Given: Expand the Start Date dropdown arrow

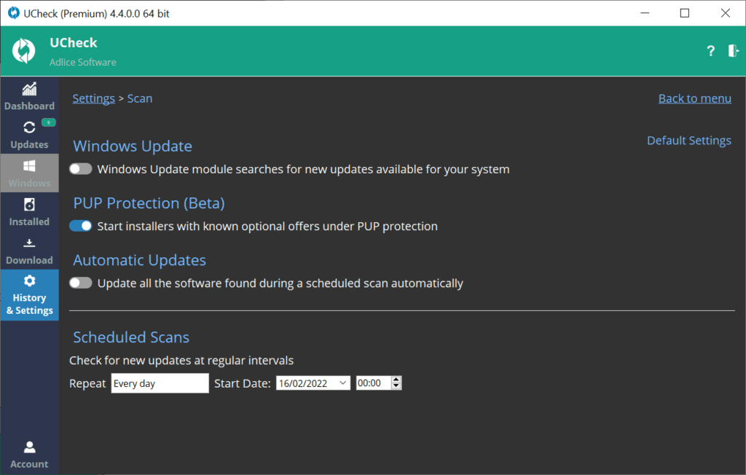Looking at the screenshot, I should [x=344, y=383].
